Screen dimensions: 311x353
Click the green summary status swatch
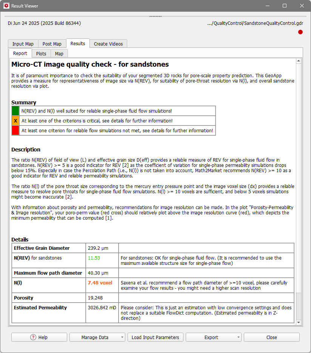point(15,111)
